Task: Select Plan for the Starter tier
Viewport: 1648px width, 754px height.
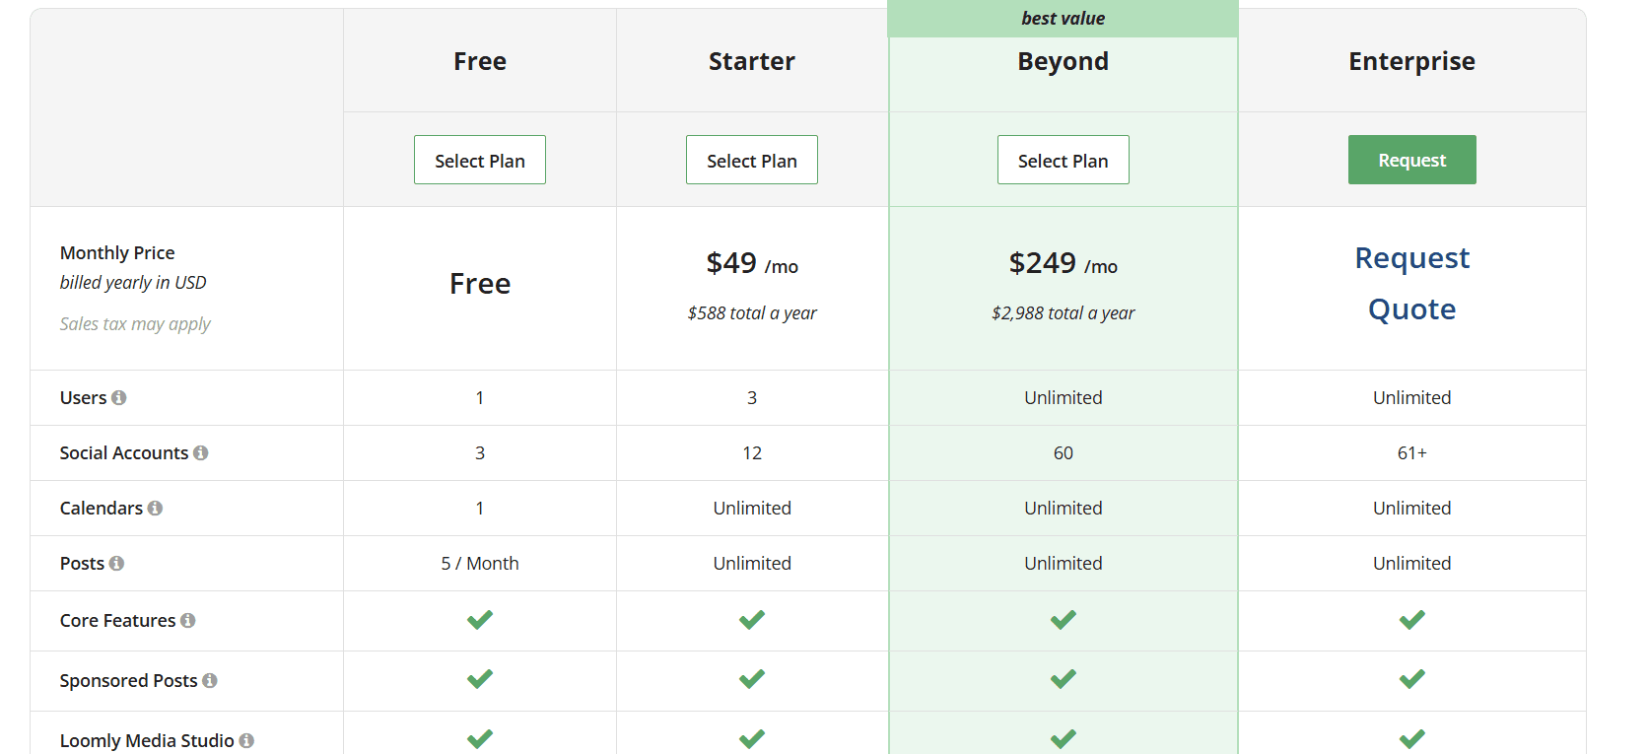Action: point(751,159)
